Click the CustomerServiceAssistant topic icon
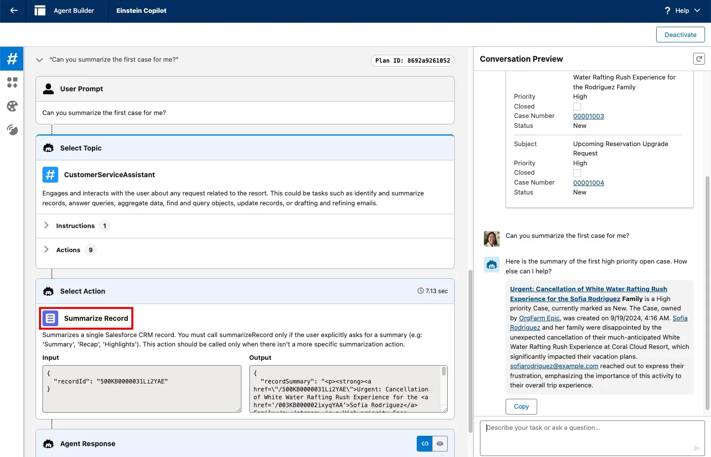711x457 pixels. pos(50,175)
